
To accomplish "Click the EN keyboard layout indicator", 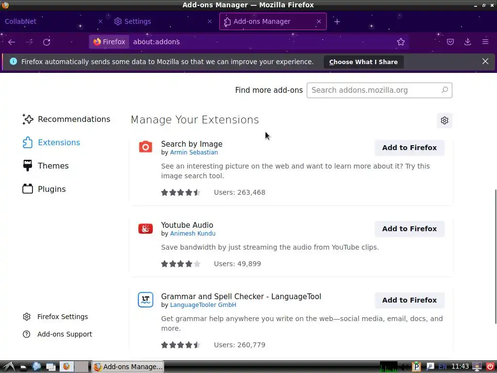I will [x=443, y=367].
